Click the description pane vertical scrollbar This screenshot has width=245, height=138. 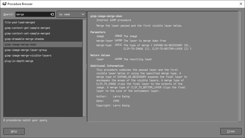[240, 66]
